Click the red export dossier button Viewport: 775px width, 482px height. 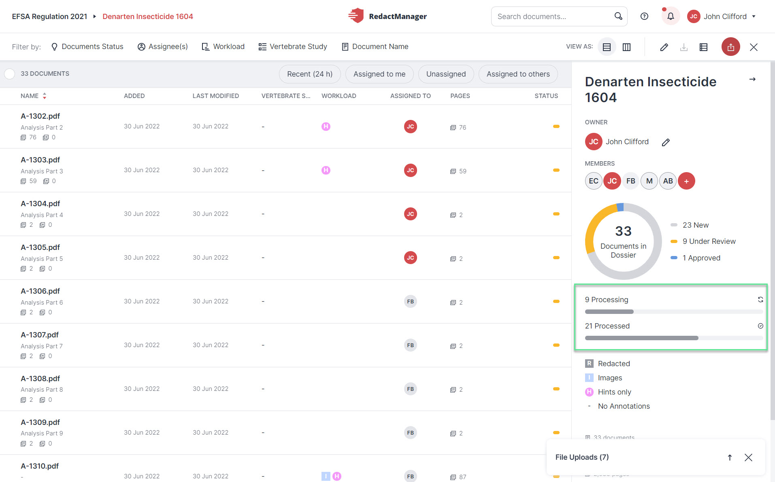click(730, 47)
